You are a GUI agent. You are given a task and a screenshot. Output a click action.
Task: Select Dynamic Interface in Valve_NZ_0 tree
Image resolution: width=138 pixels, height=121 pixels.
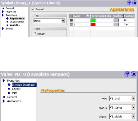(x=24, y=85)
